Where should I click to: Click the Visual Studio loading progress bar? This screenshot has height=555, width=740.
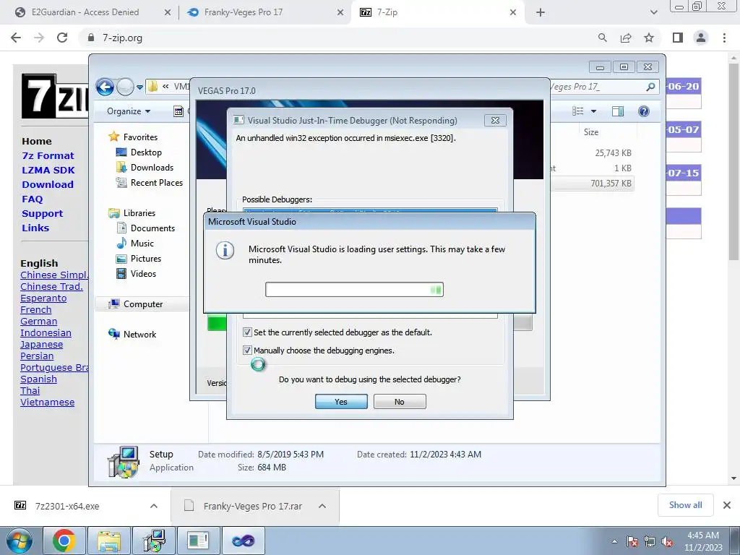tap(354, 289)
